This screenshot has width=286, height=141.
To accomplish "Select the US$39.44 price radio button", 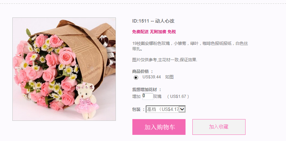I will tap(136, 77).
